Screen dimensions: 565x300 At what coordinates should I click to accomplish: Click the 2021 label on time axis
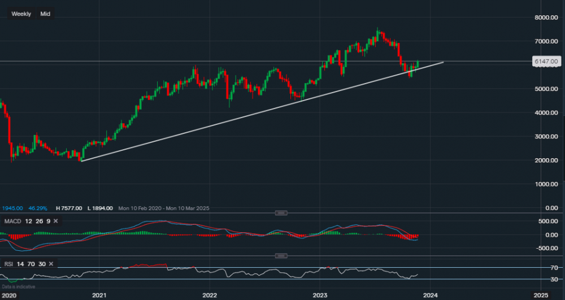[x=99, y=295]
